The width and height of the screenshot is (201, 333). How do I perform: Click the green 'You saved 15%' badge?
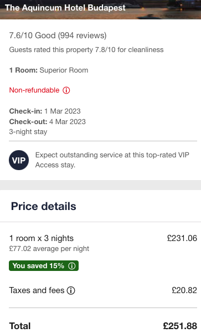(x=44, y=265)
